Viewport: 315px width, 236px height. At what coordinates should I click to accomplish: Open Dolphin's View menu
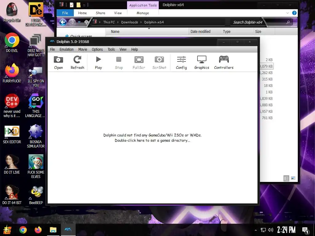123,49
